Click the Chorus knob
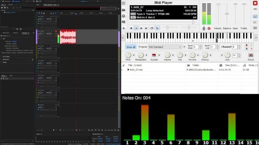 tap(205, 55)
